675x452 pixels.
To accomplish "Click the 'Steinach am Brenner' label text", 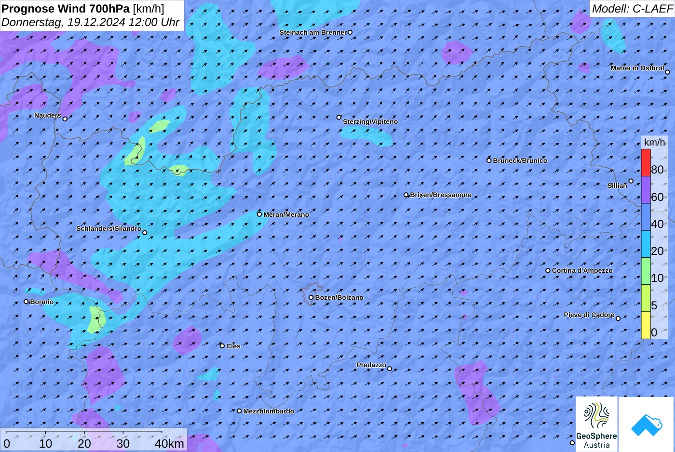I will [x=313, y=32].
